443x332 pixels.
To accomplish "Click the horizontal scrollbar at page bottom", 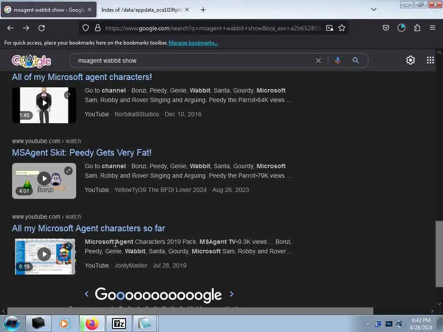I will coord(190,311).
